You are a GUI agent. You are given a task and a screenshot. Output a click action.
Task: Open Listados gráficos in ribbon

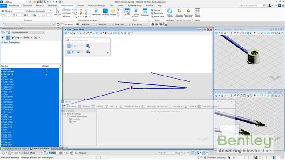[136, 12]
